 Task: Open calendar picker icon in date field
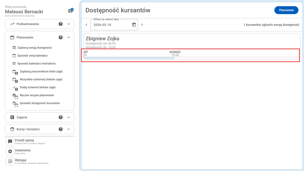click(x=134, y=25)
